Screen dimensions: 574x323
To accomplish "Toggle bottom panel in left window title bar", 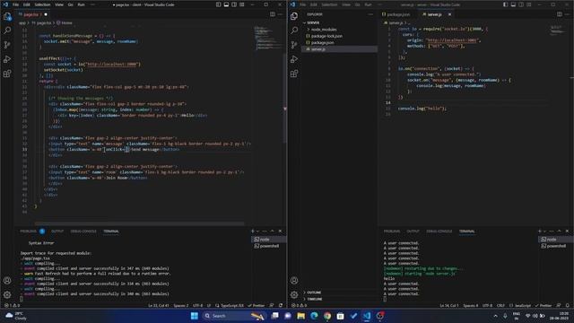I will tap(226, 4).
